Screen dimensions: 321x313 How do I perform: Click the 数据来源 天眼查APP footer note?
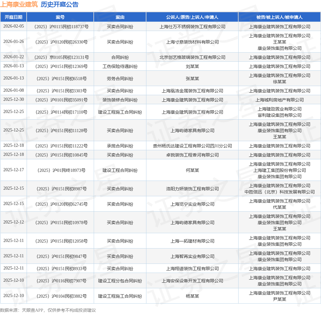(48, 310)
